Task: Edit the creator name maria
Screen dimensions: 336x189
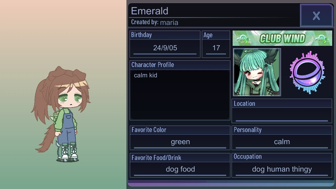Action: pyautogui.click(x=169, y=22)
